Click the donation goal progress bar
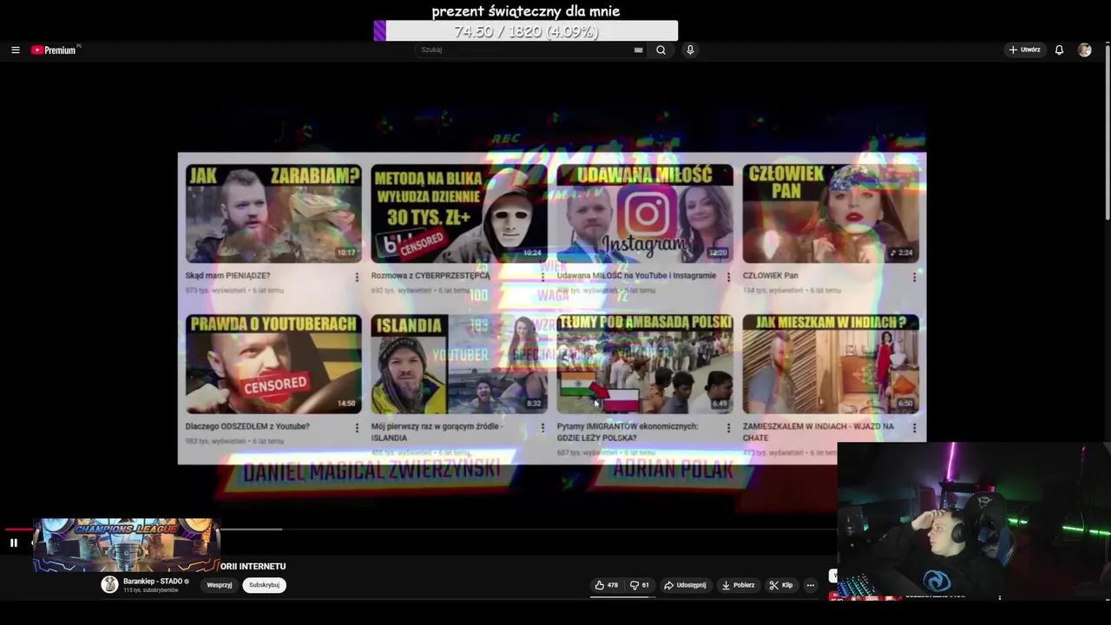 526,31
